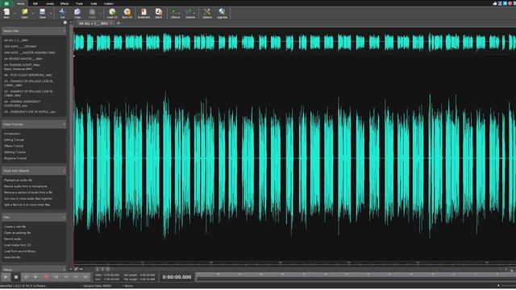This screenshot has height=290, width=516.
Task: Collapse the Recent Files panel section
Action: point(64,31)
